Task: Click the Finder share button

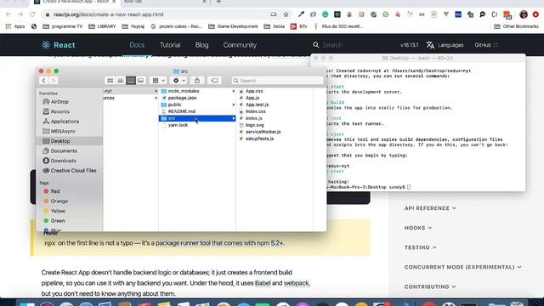Action: click(197, 81)
